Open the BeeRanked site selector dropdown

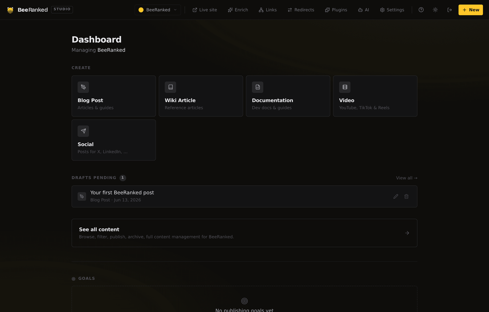click(158, 10)
